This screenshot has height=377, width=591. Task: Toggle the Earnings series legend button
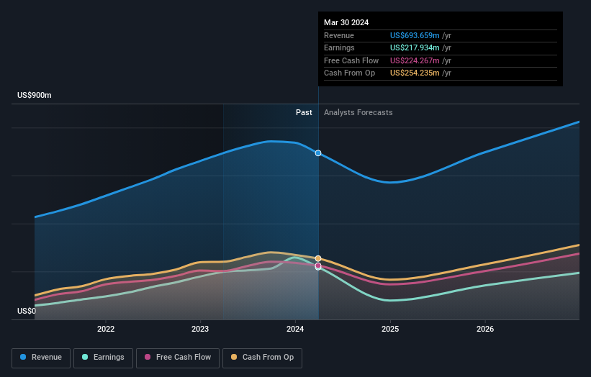pos(103,358)
